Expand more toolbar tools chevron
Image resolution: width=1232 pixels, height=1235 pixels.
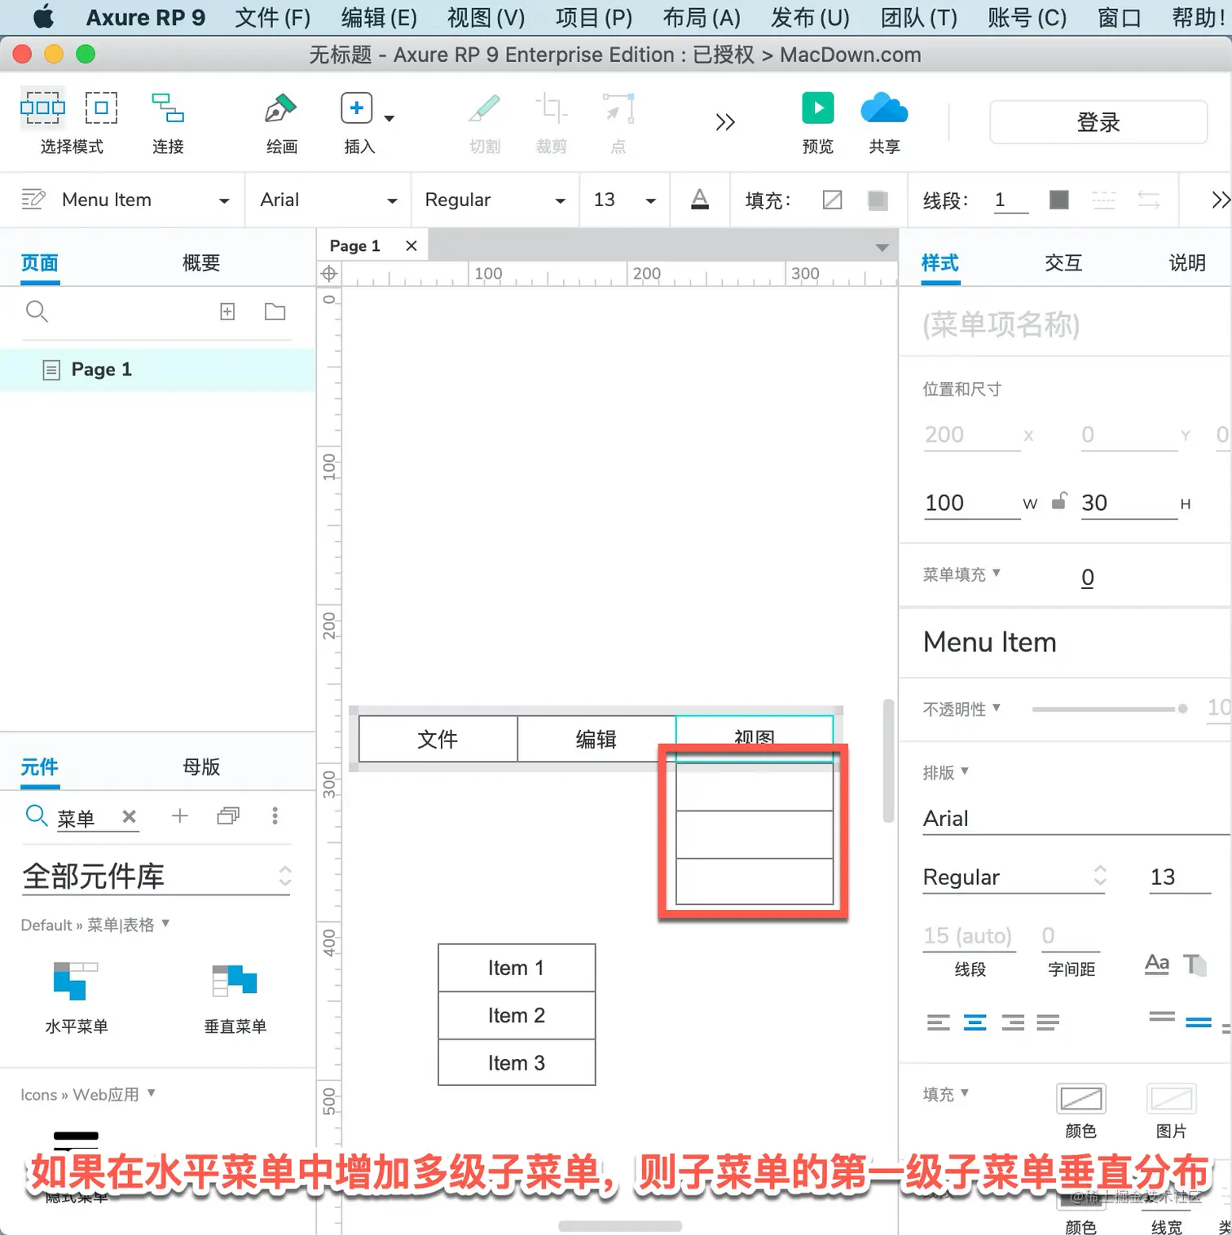[725, 122]
